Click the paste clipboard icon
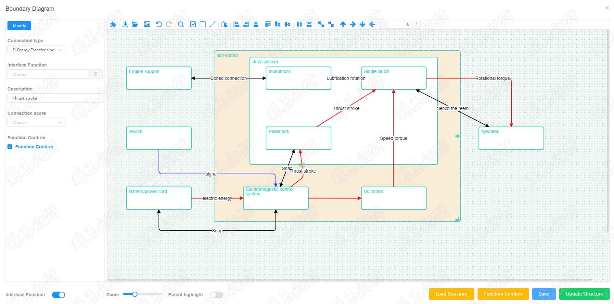Viewport: 614px width, 304px height. click(224, 24)
